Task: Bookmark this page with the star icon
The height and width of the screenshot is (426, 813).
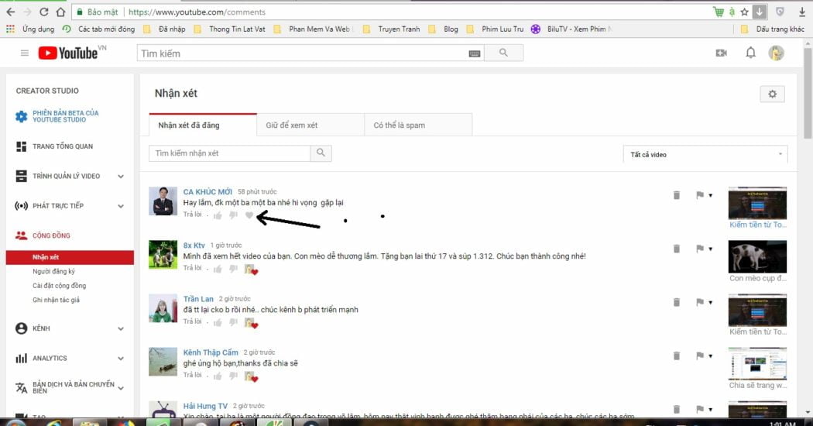Action: point(745,12)
